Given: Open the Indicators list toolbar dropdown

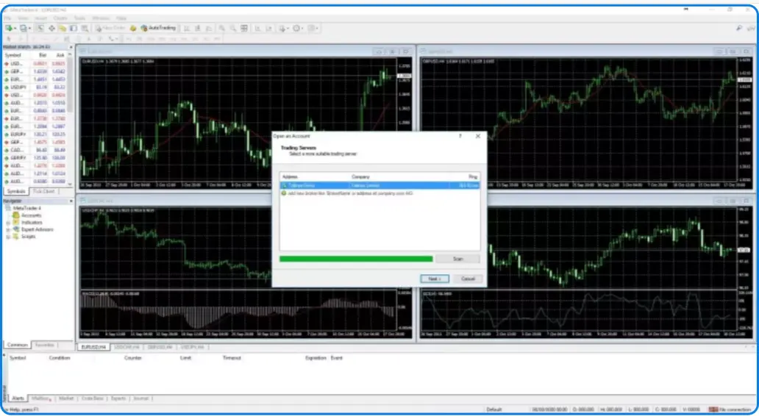Looking at the screenshot, I should [283, 29].
